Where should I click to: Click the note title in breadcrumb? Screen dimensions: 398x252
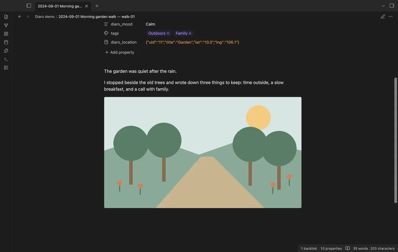pos(97,17)
